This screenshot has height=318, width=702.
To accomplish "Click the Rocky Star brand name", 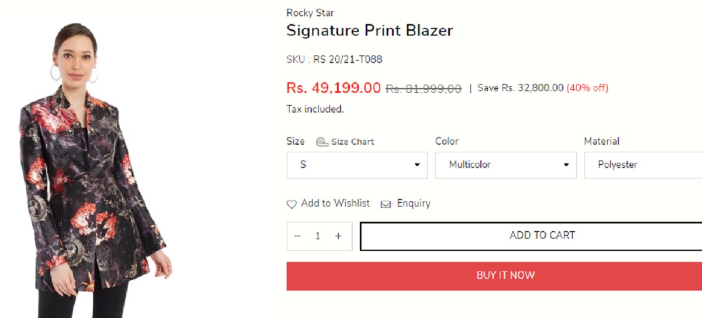I will click(x=310, y=13).
